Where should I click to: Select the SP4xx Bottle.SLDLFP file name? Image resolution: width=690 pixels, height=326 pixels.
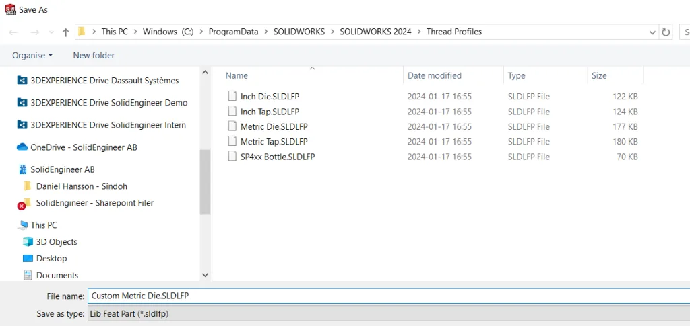click(x=277, y=156)
